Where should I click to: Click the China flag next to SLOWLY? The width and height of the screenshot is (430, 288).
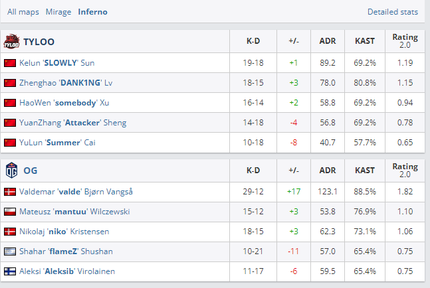[10, 63]
